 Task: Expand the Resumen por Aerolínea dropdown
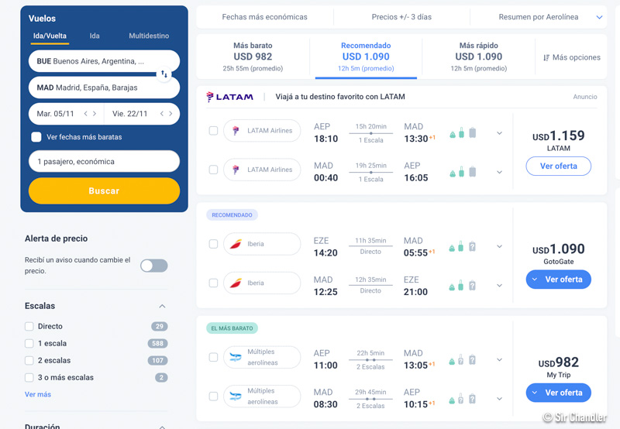click(x=599, y=17)
